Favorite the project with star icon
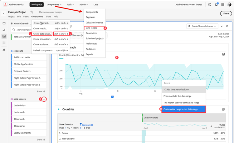This screenshot has width=234, height=143. (x=32, y=12)
